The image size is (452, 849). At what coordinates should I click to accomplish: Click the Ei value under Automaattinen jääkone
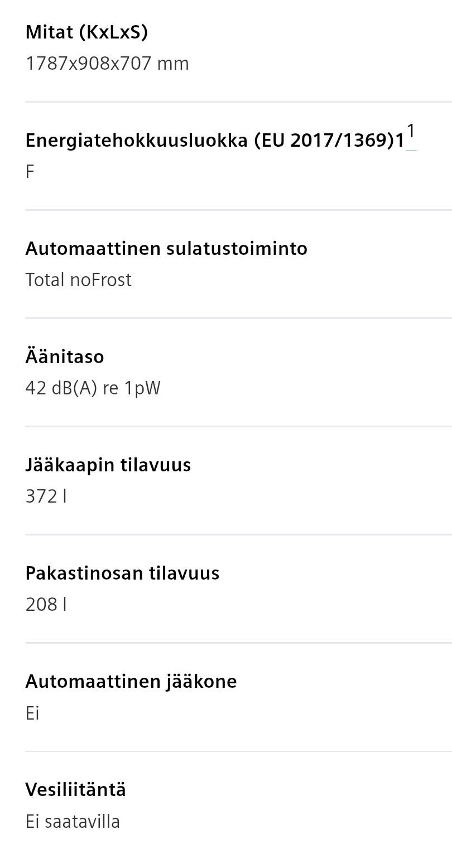click(32, 713)
